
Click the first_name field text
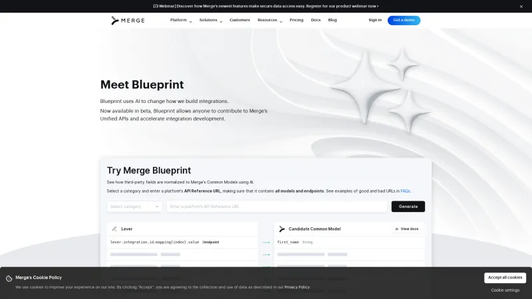pos(288,242)
